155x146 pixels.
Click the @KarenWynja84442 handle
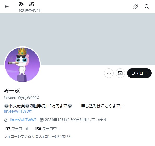tap(21, 97)
